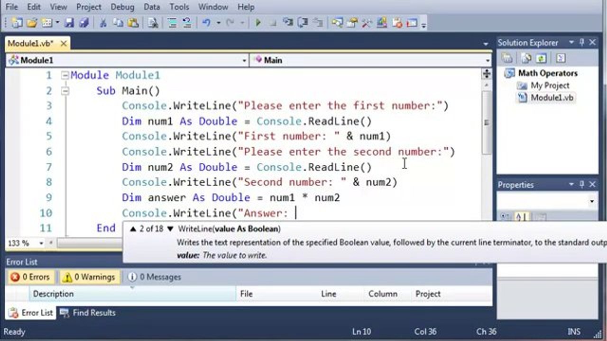Expand toolbar options overflow arrow
607x341 pixels.
[x=423, y=25]
